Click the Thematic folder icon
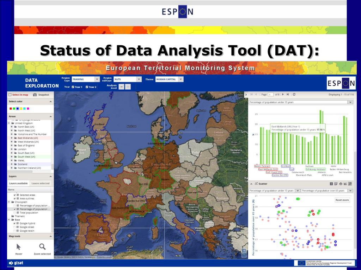Image resolution: width=361 pixels, height=270 pixels. 13,216
